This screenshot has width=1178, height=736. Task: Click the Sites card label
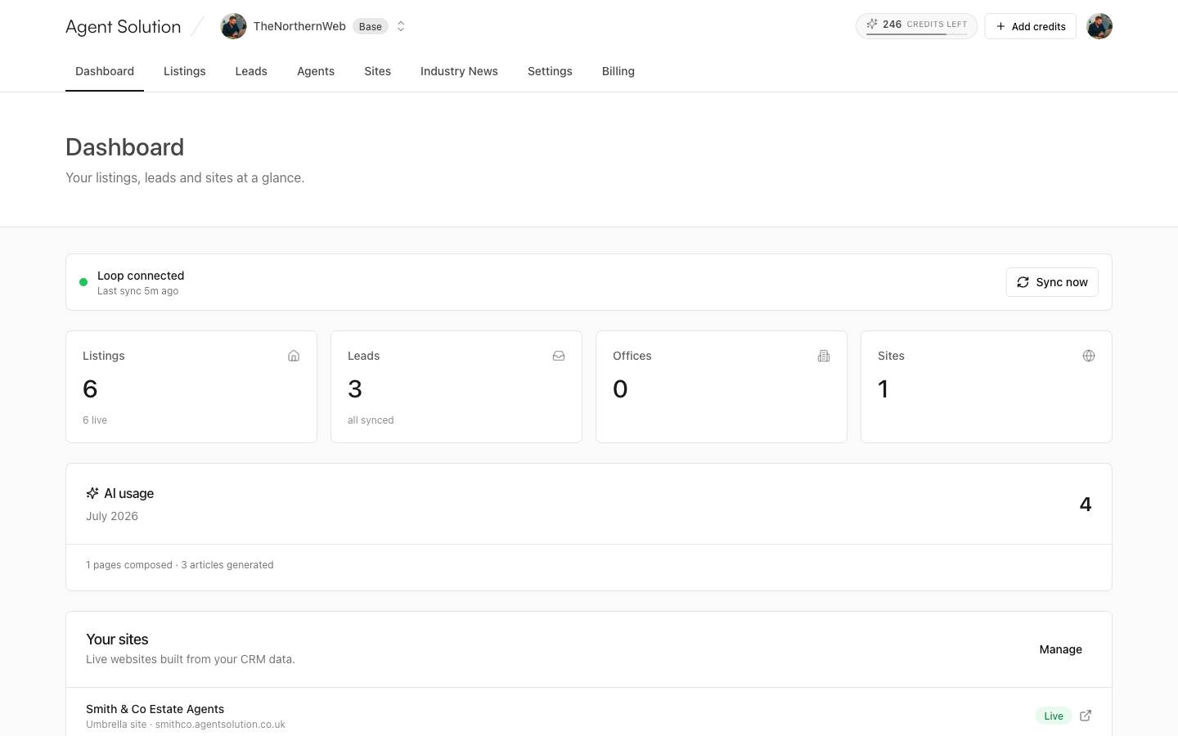pos(891,356)
